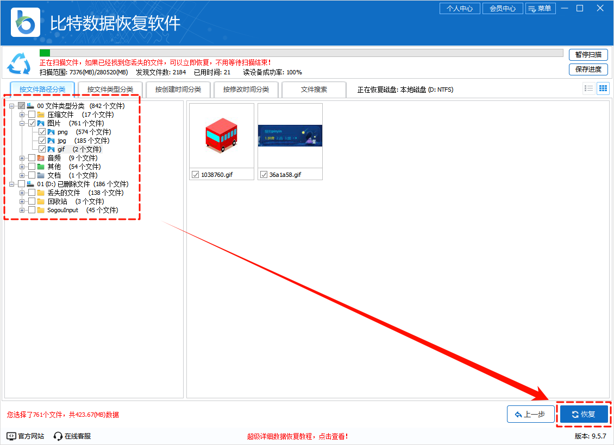Viewport: 614px width, 445px height.
Task: Check the 音频 audio category checkbox
Action: coord(32,158)
